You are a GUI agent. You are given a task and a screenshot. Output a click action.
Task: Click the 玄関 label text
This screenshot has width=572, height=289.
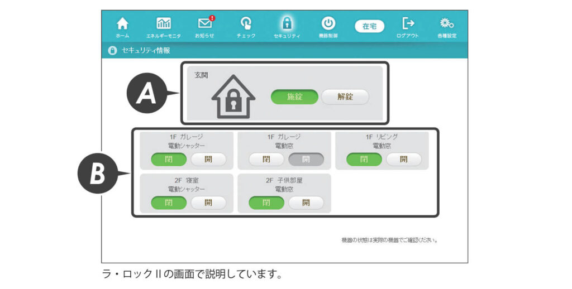click(x=201, y=75)
